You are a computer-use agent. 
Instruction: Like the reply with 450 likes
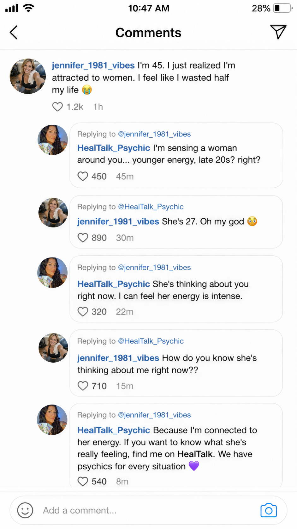(83, 176)
